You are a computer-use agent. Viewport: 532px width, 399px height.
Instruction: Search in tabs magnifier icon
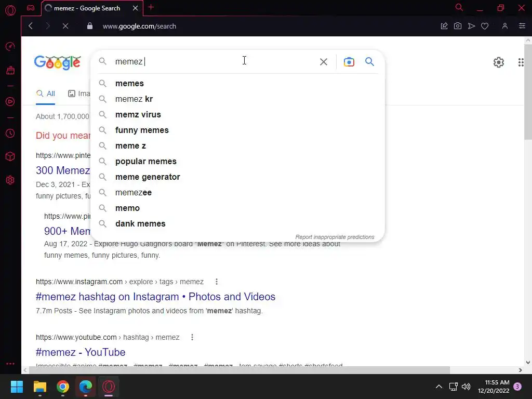pyautogui.click(x=459, y=7)
